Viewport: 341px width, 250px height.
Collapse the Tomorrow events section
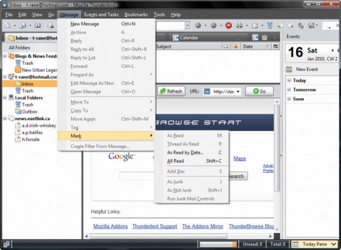coord(289,90)
